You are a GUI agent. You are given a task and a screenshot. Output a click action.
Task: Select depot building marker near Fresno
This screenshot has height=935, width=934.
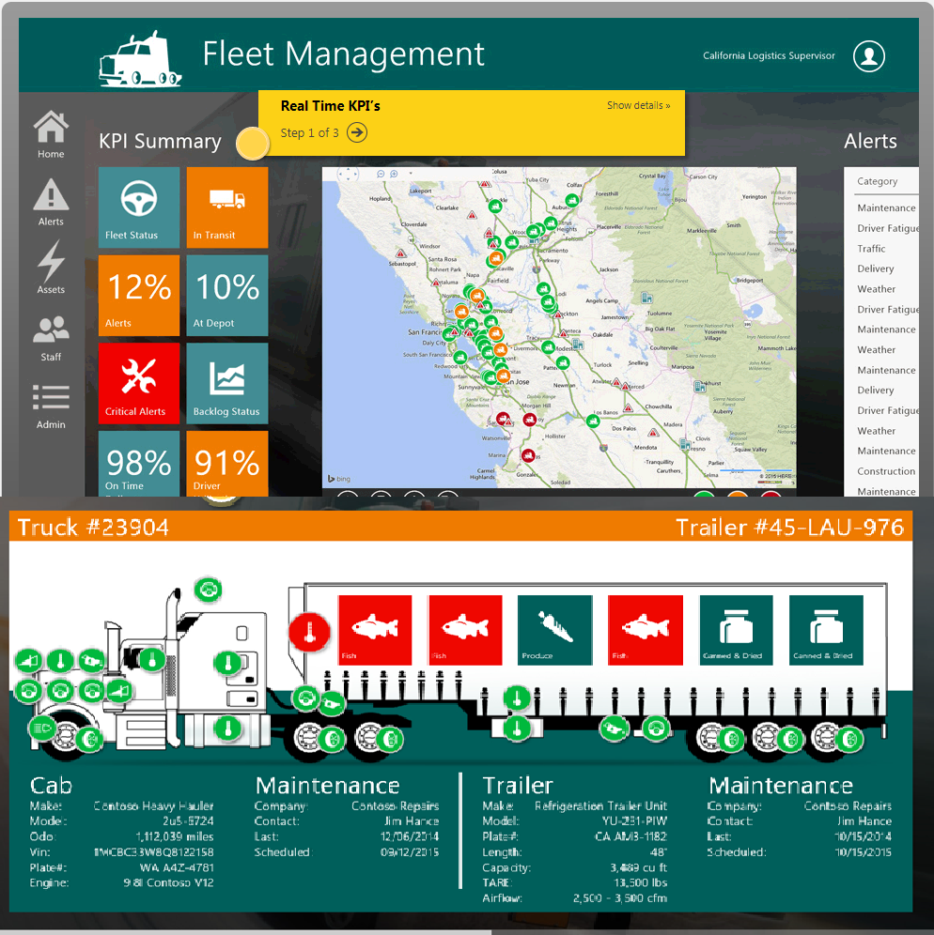point(685,444)
